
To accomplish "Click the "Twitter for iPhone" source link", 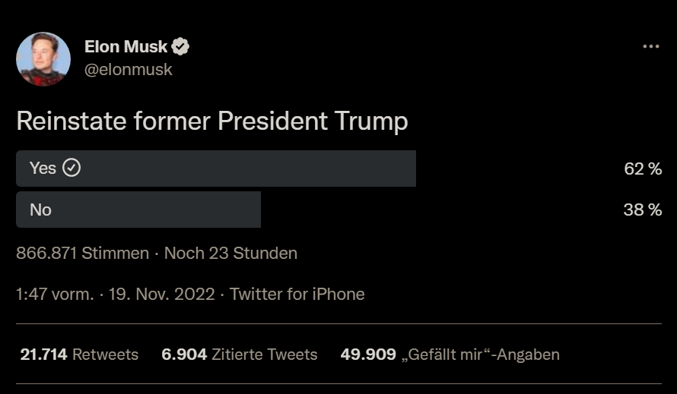I will tap(297, 294).
